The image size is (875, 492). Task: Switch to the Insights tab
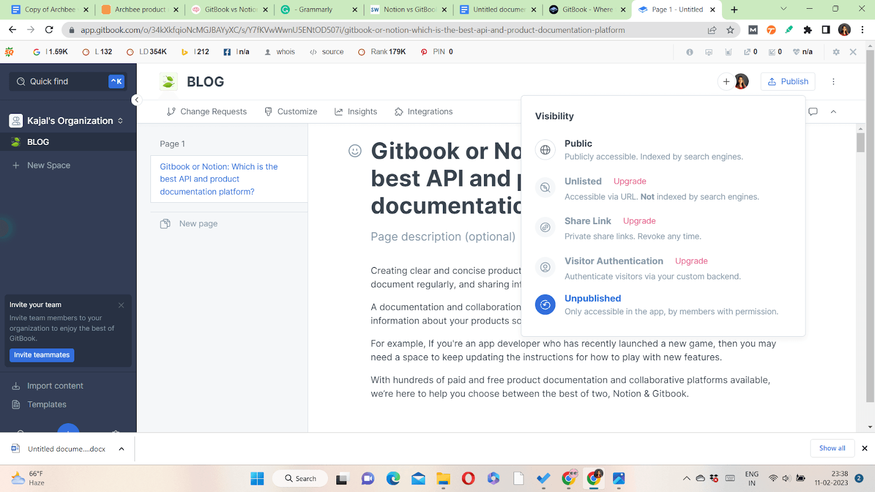(356, 112)
